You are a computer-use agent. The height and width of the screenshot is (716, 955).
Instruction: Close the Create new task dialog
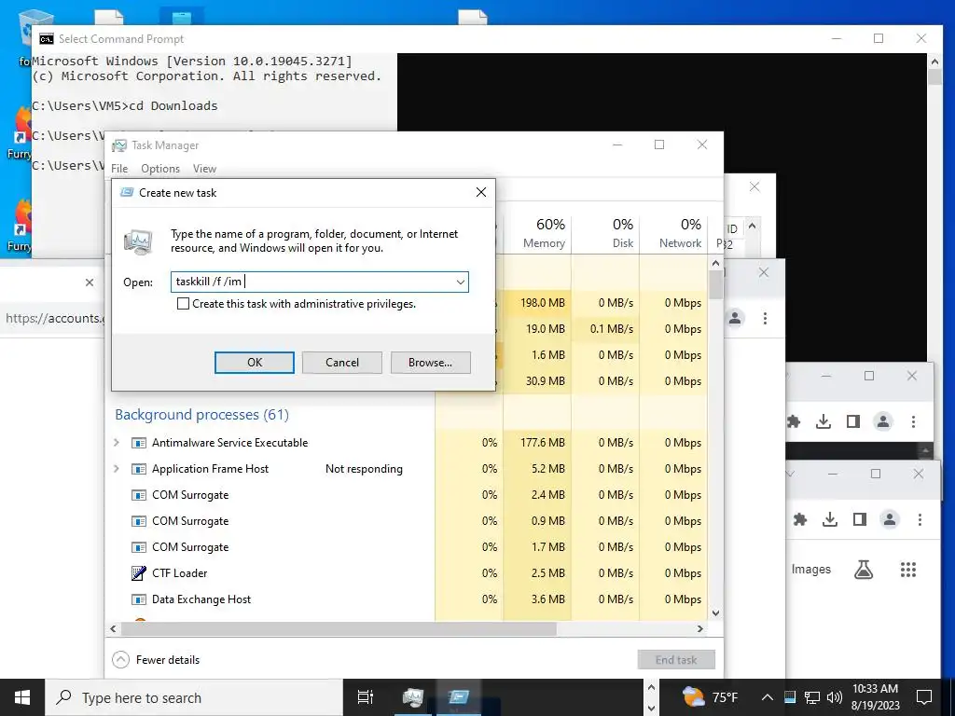481,192
